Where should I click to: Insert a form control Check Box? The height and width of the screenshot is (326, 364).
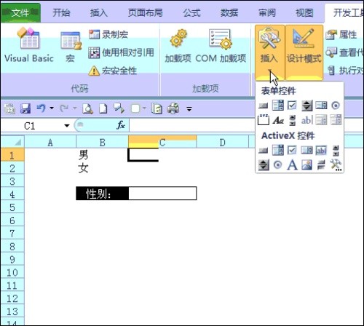292,106
